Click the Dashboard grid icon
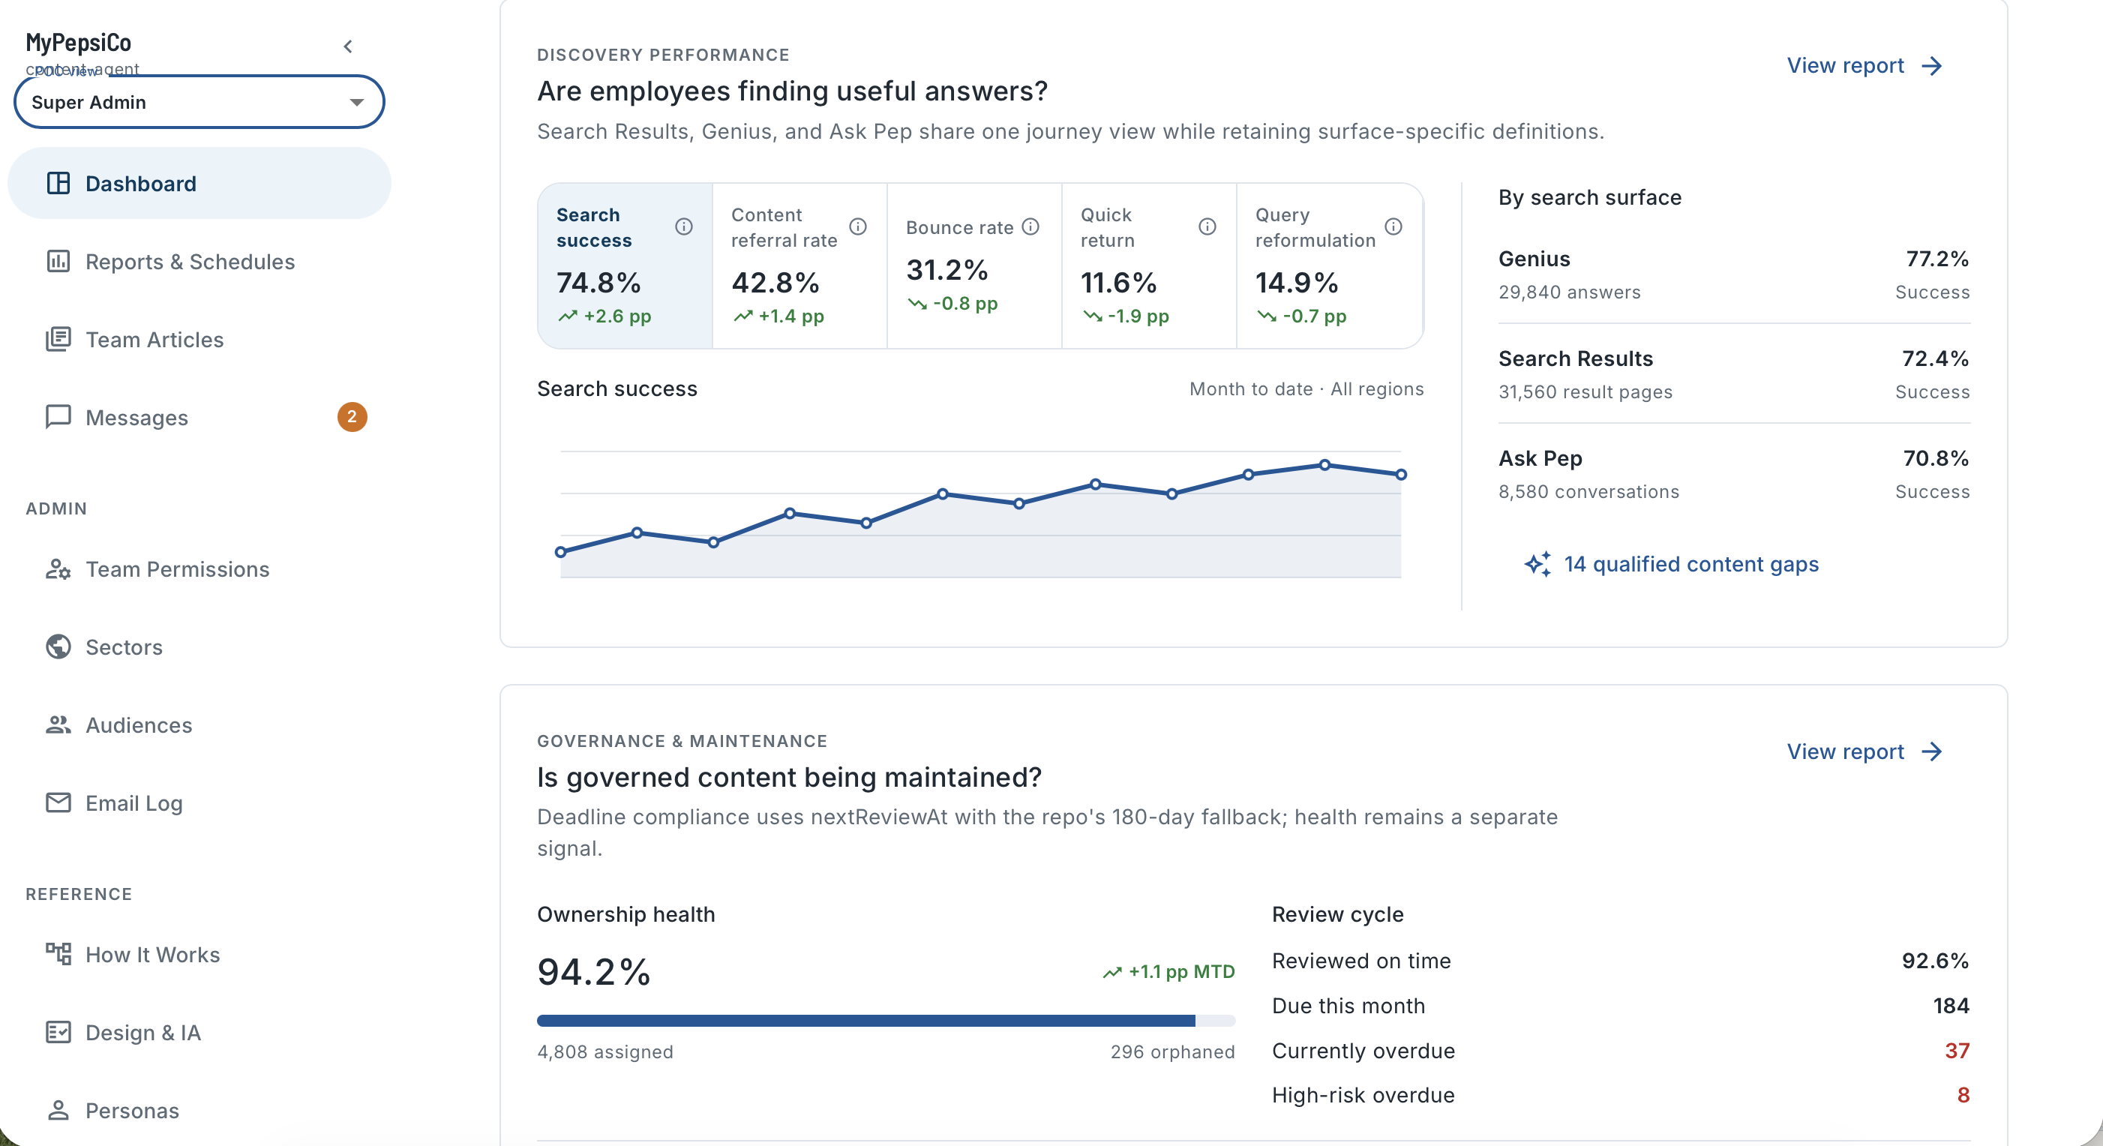This screenshot has width=2103, height=1146. tap(58, 184)
